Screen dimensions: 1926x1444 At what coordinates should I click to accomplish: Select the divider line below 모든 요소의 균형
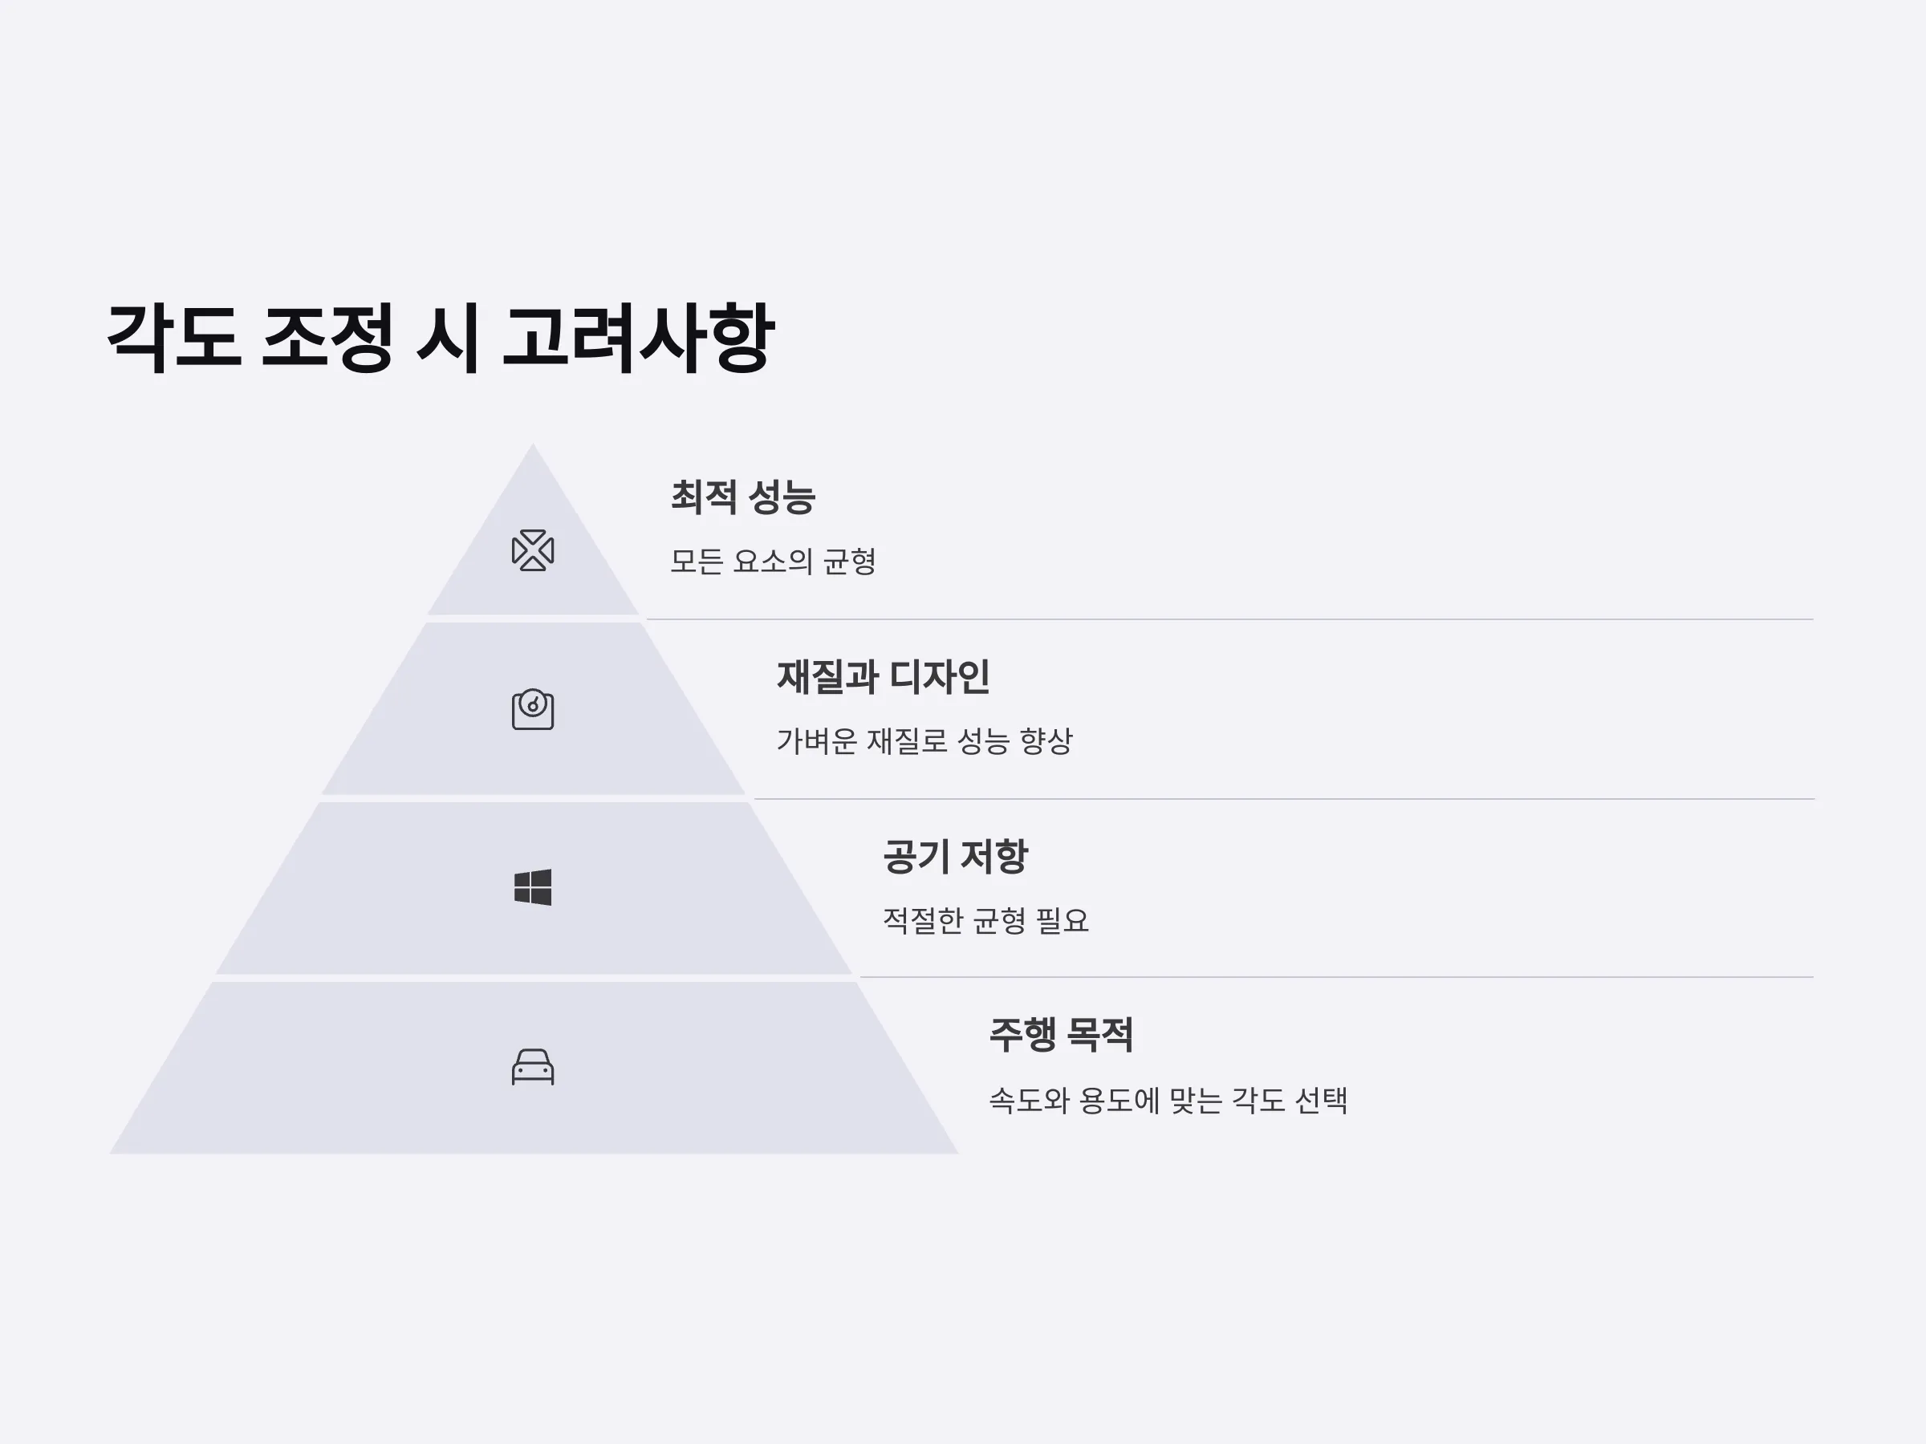1229,620
